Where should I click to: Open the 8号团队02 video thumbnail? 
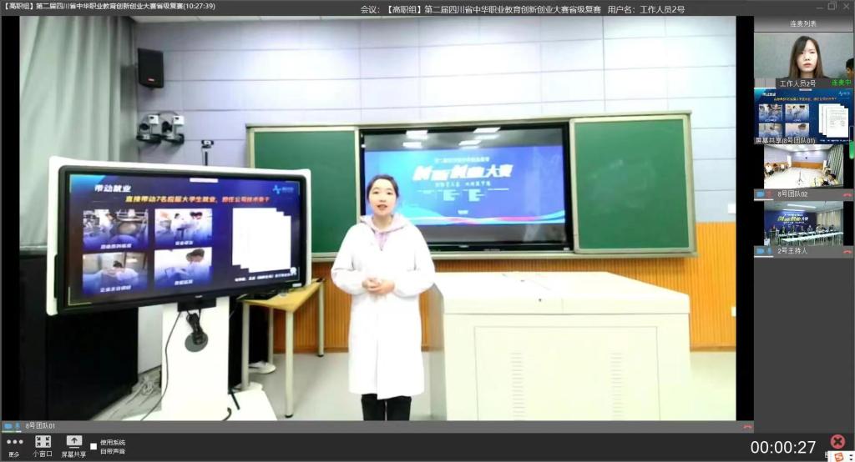pyautogui.click(x=802, y=167)
